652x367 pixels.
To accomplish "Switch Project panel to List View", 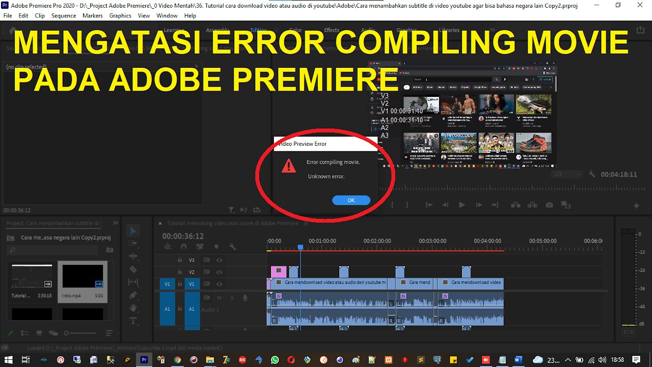I will (x=25, y=333).
